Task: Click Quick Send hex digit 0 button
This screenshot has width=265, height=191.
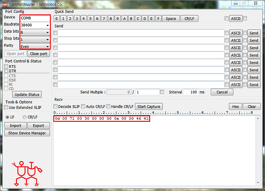Action: 57,19
